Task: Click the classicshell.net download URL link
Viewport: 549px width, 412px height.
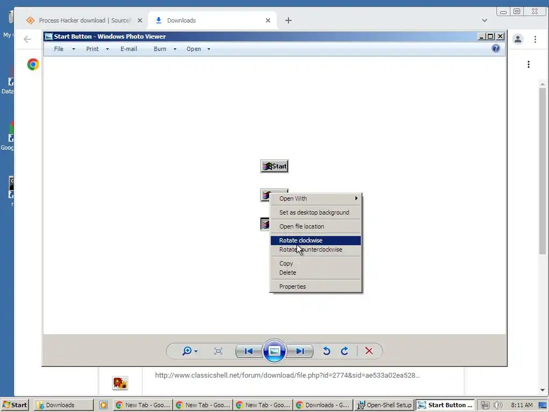Action: (x=287, y=375)
